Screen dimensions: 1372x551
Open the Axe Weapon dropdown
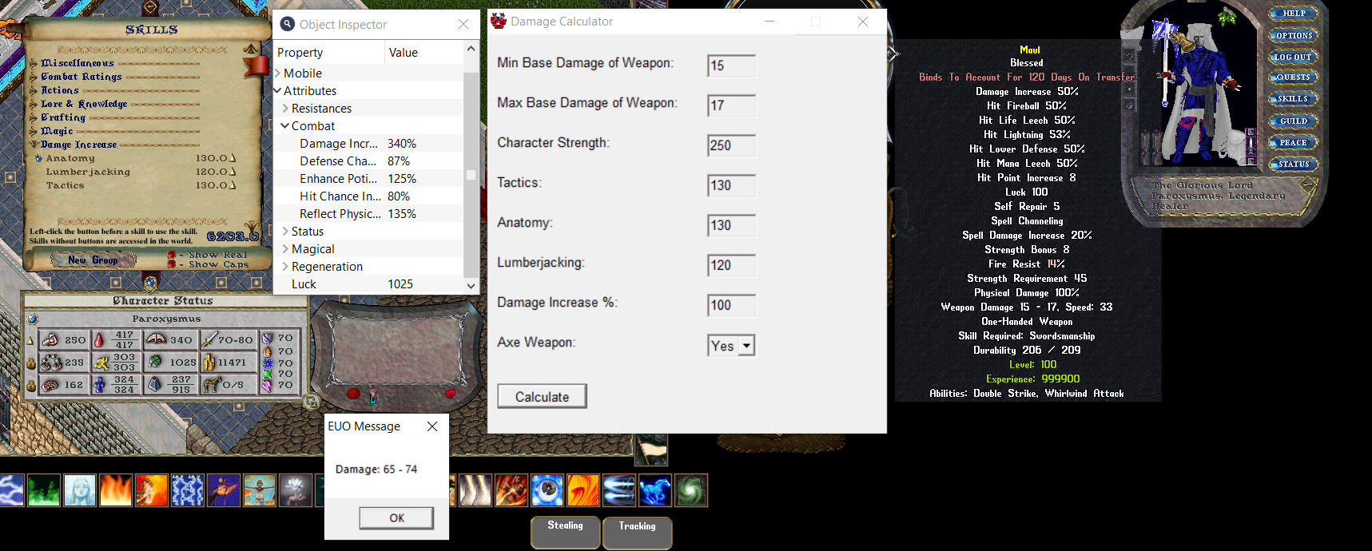[x=746, y=346]
